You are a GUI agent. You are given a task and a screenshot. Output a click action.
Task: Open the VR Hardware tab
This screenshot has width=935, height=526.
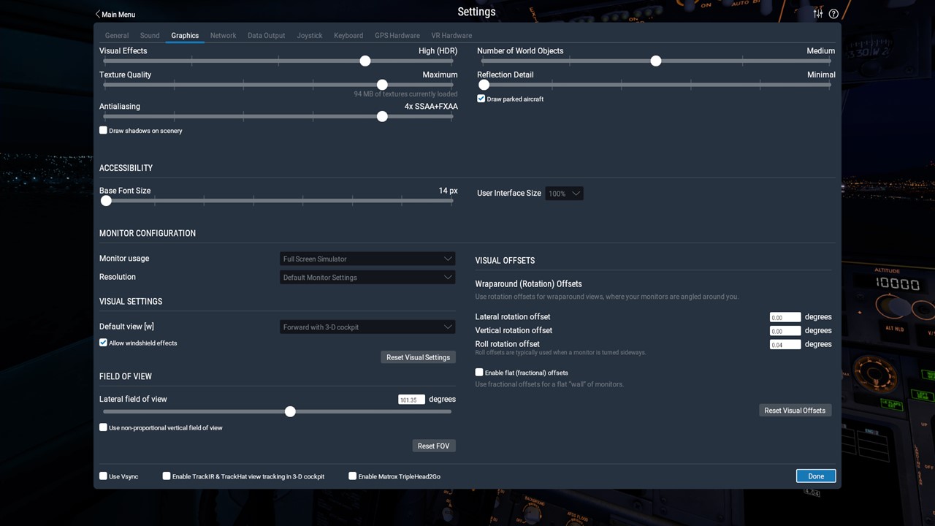click(x=451, y=35)
